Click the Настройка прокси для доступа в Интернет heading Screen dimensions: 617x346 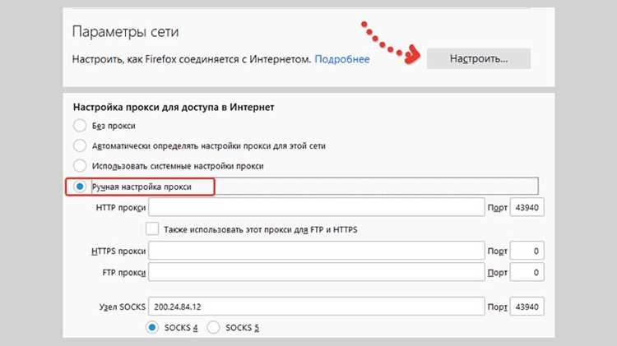click(x=174, y=108)
